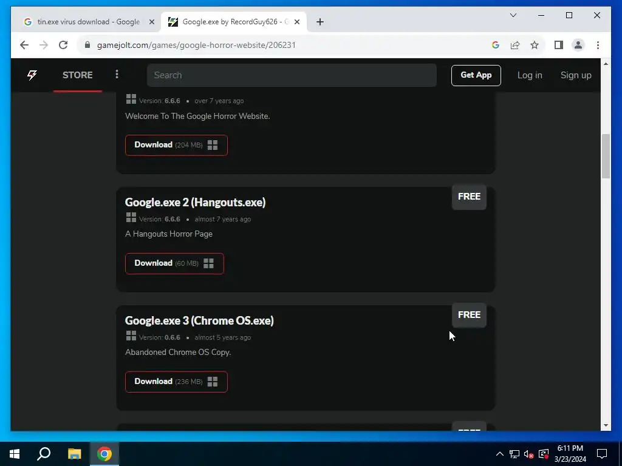
Task: Click the Google.exe 2 (Hangouts.exe) title
Action: 195,203
